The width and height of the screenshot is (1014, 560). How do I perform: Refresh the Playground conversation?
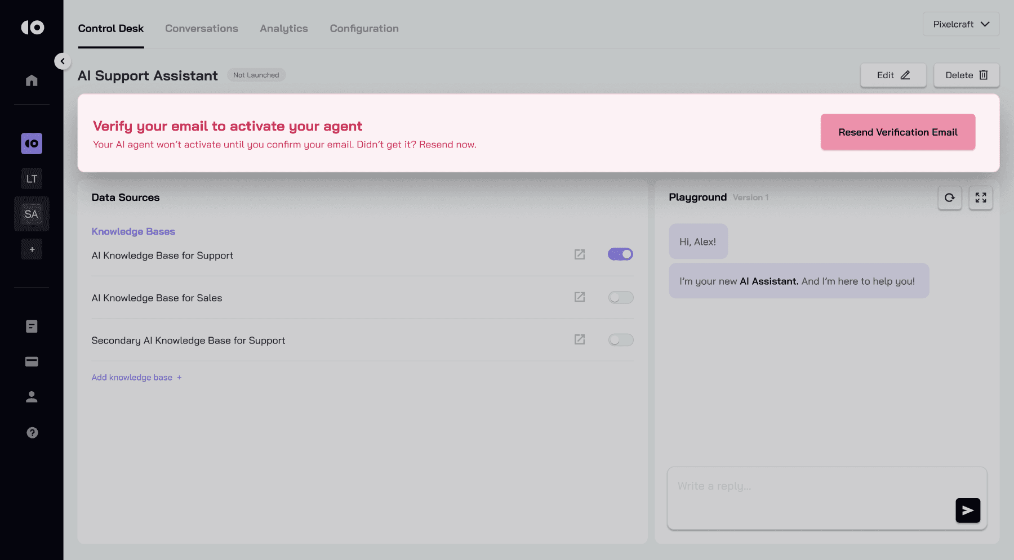click(x=950, y=198)
